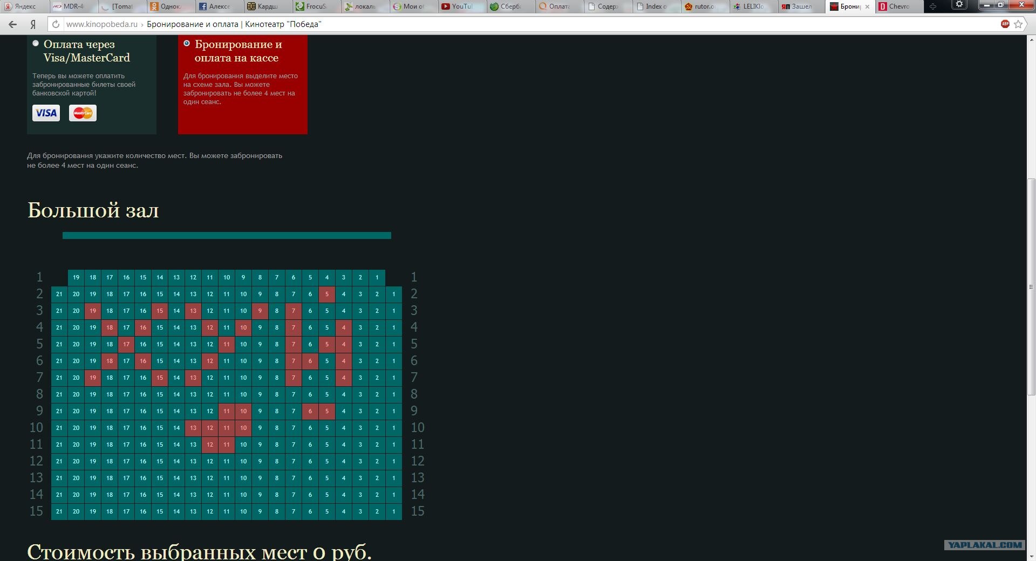Switch to the LELIKlo tab
This screenshot has width=1036, height=561.
(753, 6)
